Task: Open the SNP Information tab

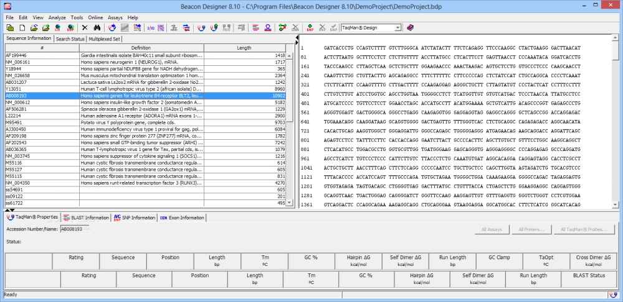Action: click(x=135, y=217)
